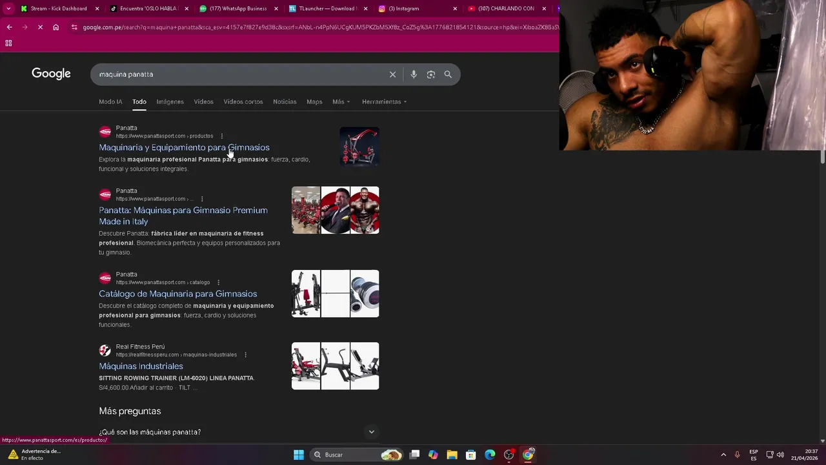Submit search with magnifier icon

pyautogui.click(x=448, y=74)
